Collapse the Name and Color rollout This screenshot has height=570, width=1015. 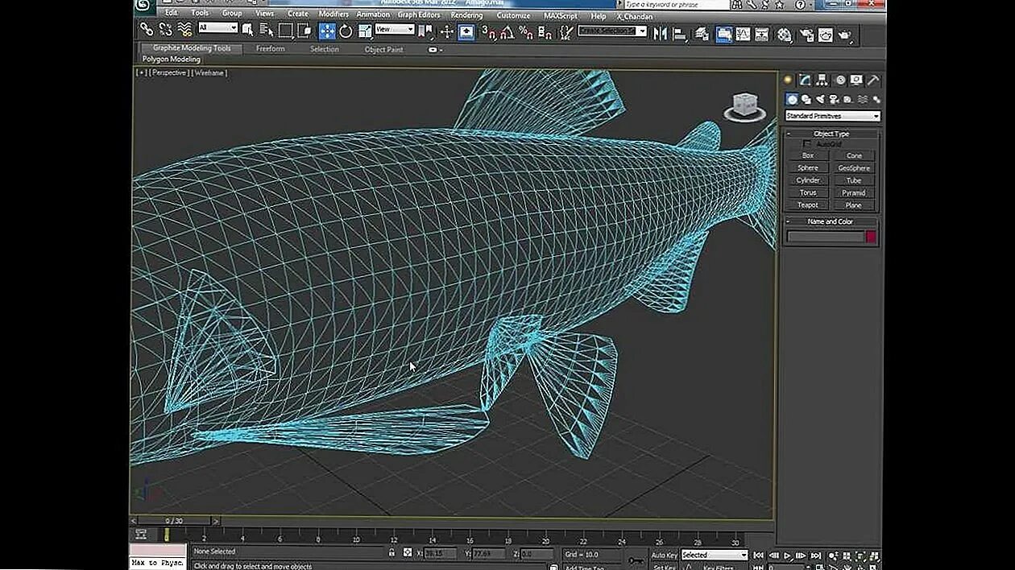point(831,221)
